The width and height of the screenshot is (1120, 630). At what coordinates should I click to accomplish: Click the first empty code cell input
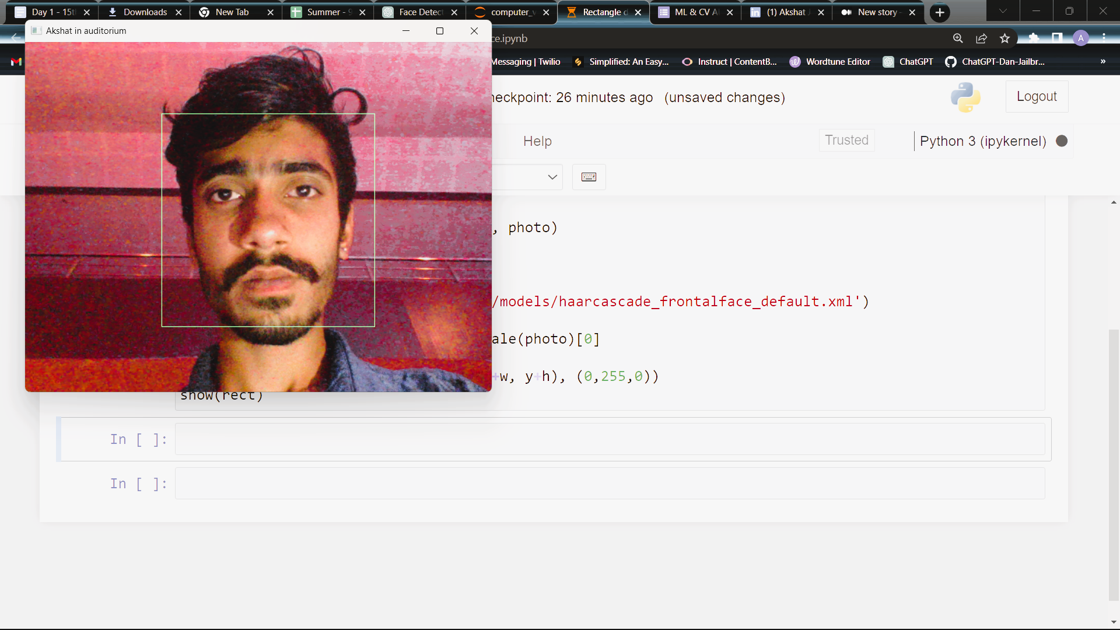(x=610, y=439)
